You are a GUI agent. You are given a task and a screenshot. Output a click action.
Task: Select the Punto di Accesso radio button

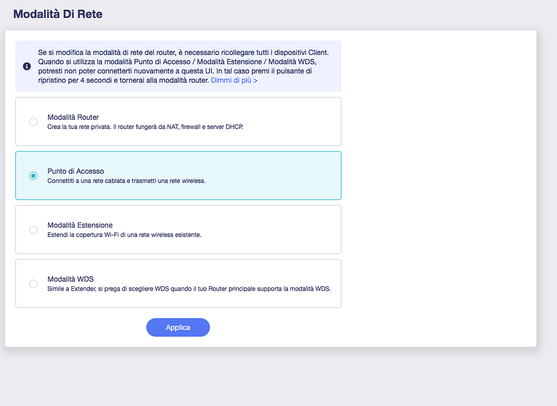click(33, 176)
